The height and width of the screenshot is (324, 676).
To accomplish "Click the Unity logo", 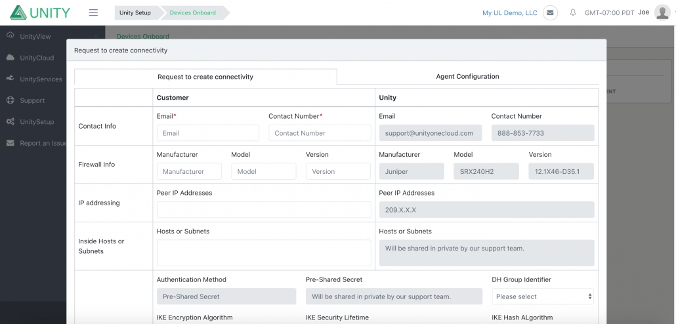I will 39,12.
